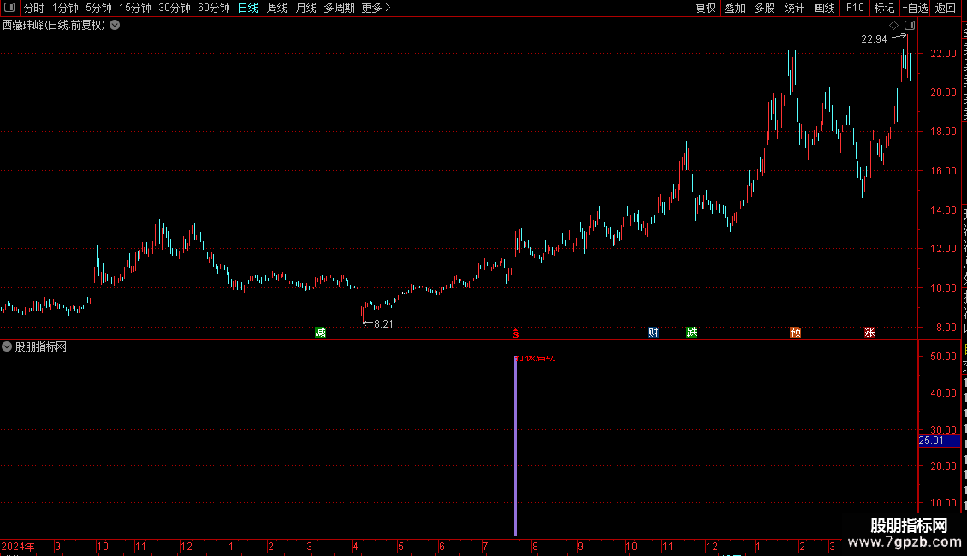
Task: Click the green 跌 marker icon
Action: 692,333
